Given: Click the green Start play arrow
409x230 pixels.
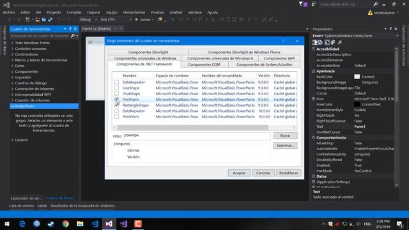Looking at the screenshot, I should 136,20.
